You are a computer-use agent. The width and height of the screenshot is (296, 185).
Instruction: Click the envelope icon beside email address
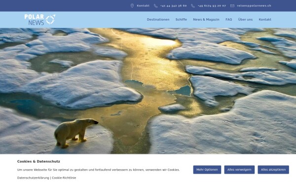[x=232, y=6]
